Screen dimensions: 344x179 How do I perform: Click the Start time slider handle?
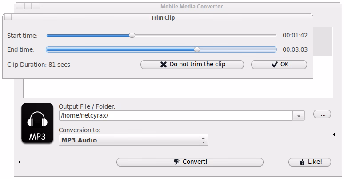pyautogui.click(x=132, y=35)
